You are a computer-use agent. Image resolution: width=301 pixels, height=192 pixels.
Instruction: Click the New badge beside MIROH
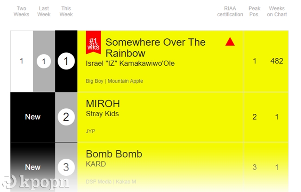(x=32, y=117)
